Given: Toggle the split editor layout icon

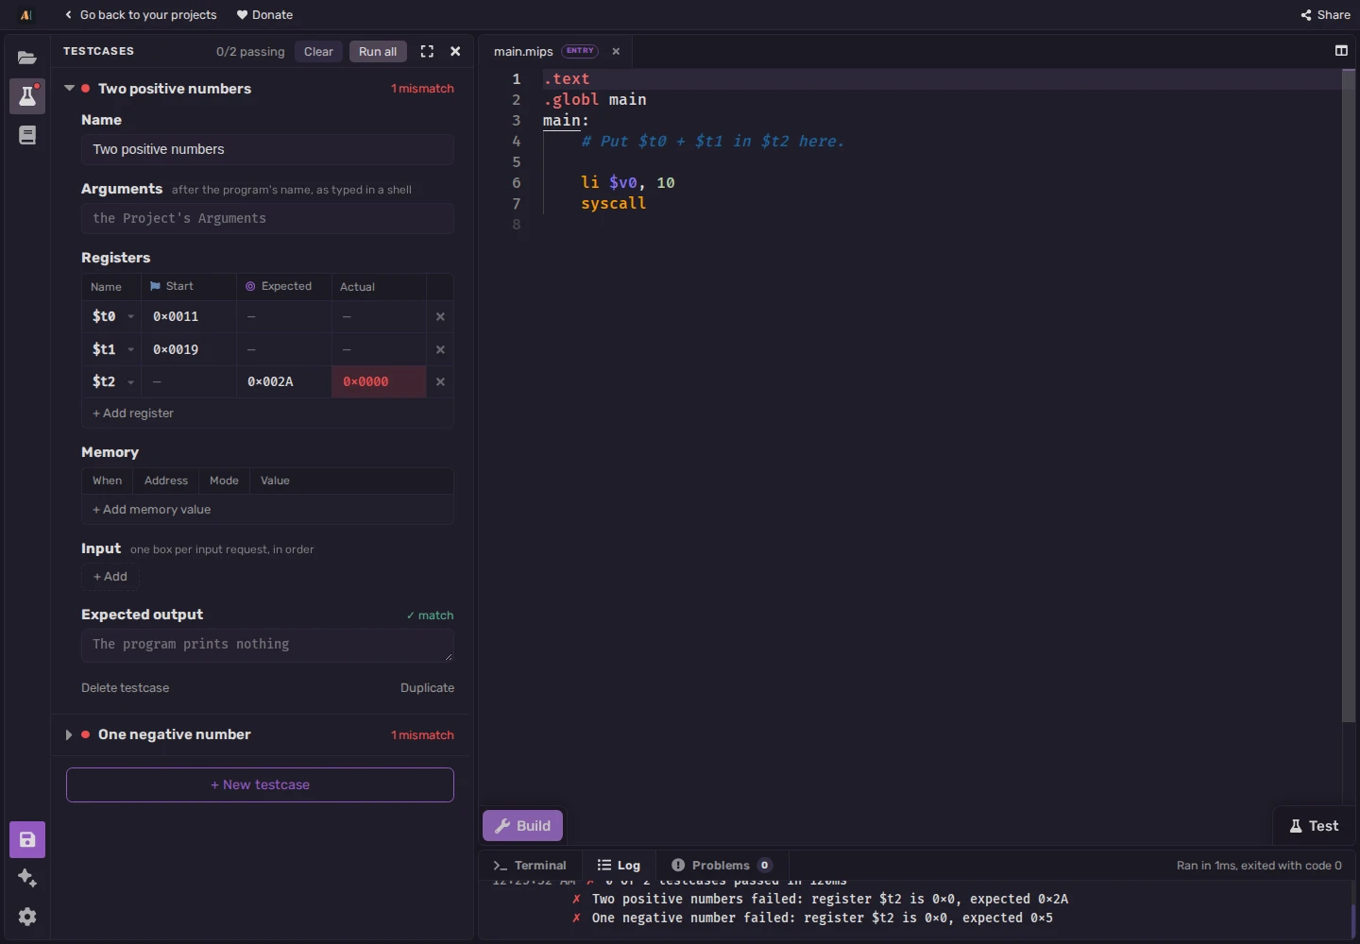Looking at the screenshot, I should 1341,51.
